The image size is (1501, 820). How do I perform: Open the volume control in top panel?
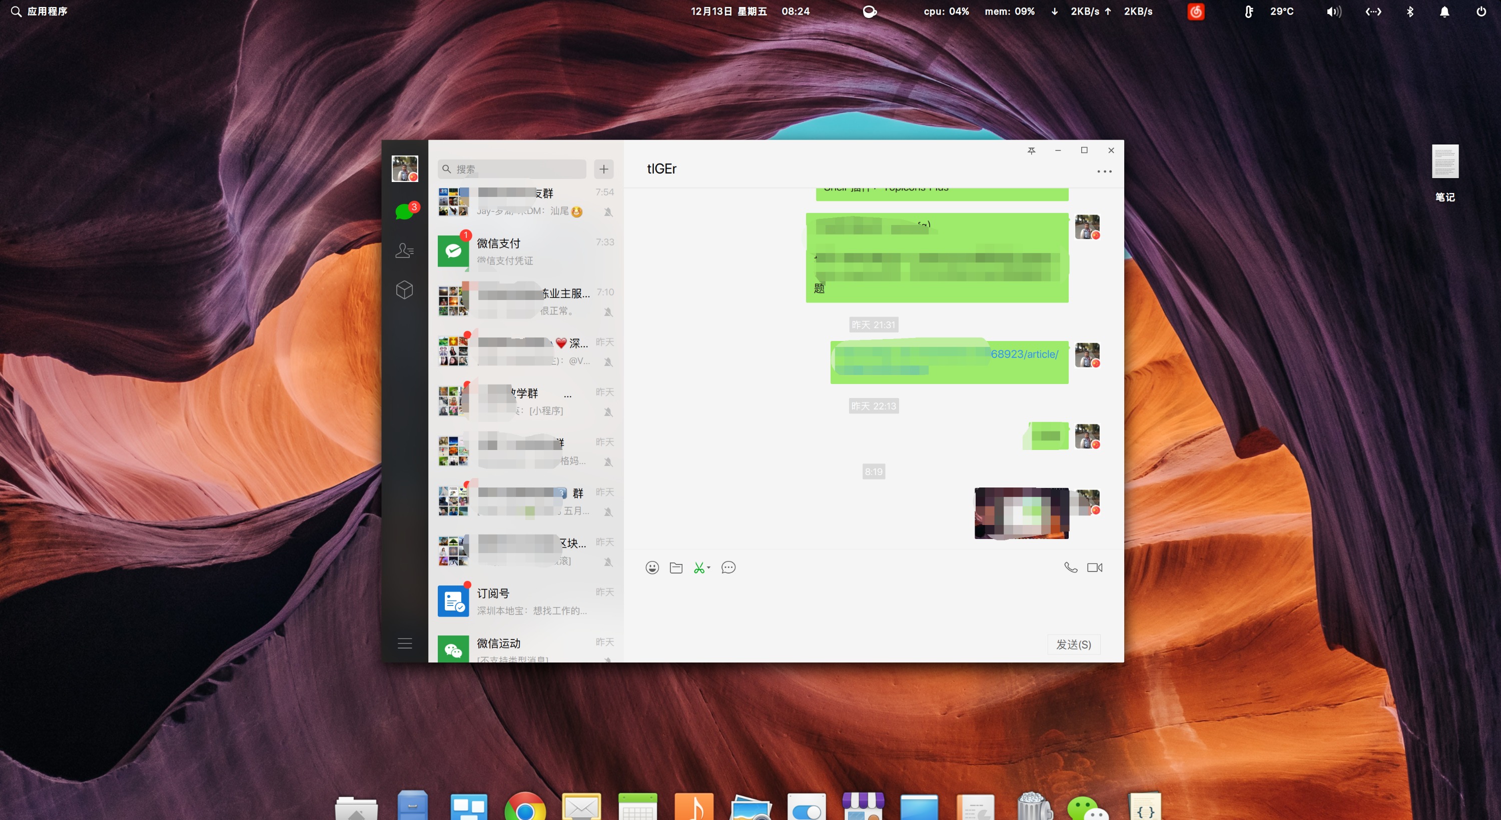1334,11
